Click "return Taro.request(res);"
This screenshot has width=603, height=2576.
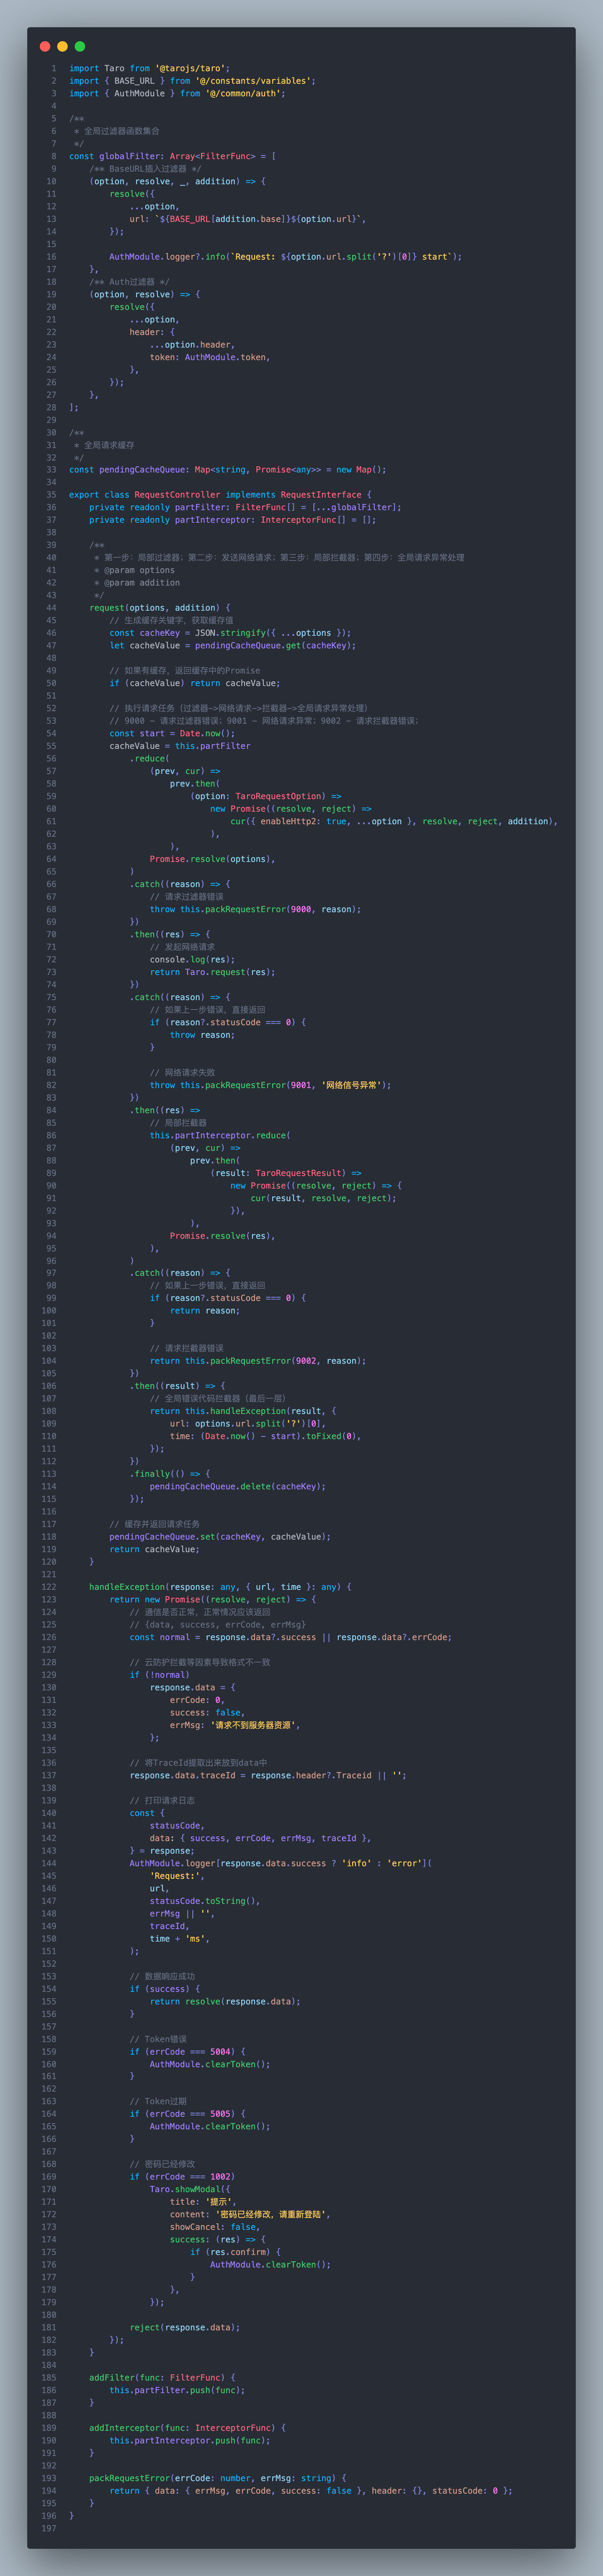[213, 972]
